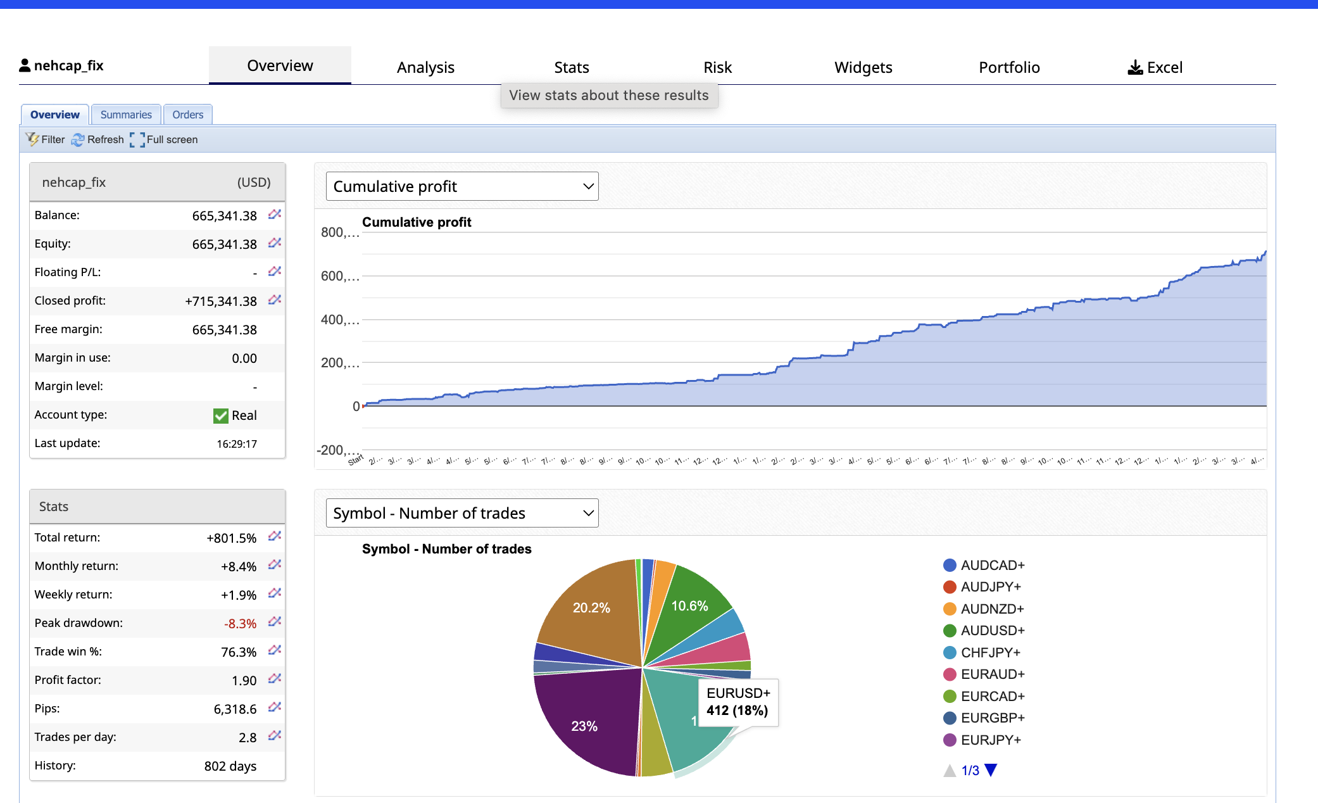The image size is (1318, 803).
Task: Open the Summaries sub-tab
Action: point(126,115)
